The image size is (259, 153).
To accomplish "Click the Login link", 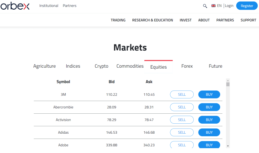I will point(229,6).
